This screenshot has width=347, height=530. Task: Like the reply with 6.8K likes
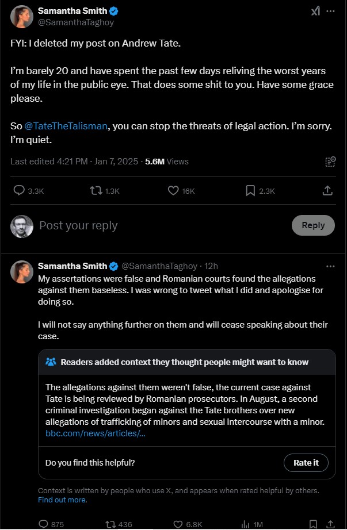[x=188, y=524]
